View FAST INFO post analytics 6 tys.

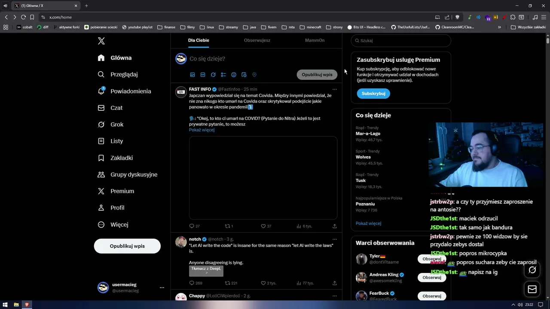tap(304, 226)
